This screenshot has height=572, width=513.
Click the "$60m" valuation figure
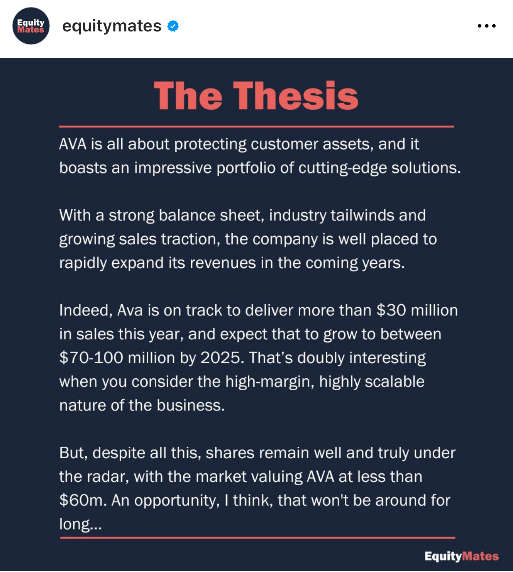[x=82, y=500]
